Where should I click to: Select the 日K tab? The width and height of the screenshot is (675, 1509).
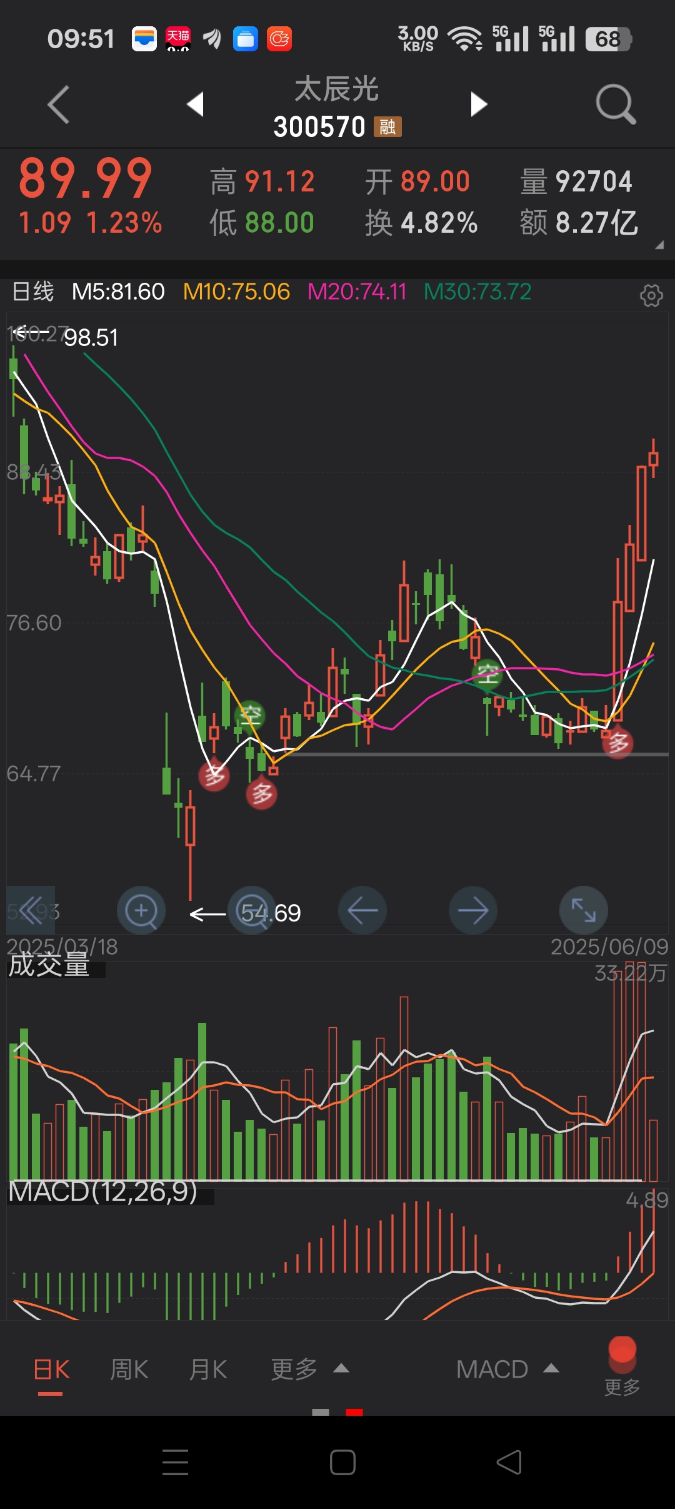51,1370
